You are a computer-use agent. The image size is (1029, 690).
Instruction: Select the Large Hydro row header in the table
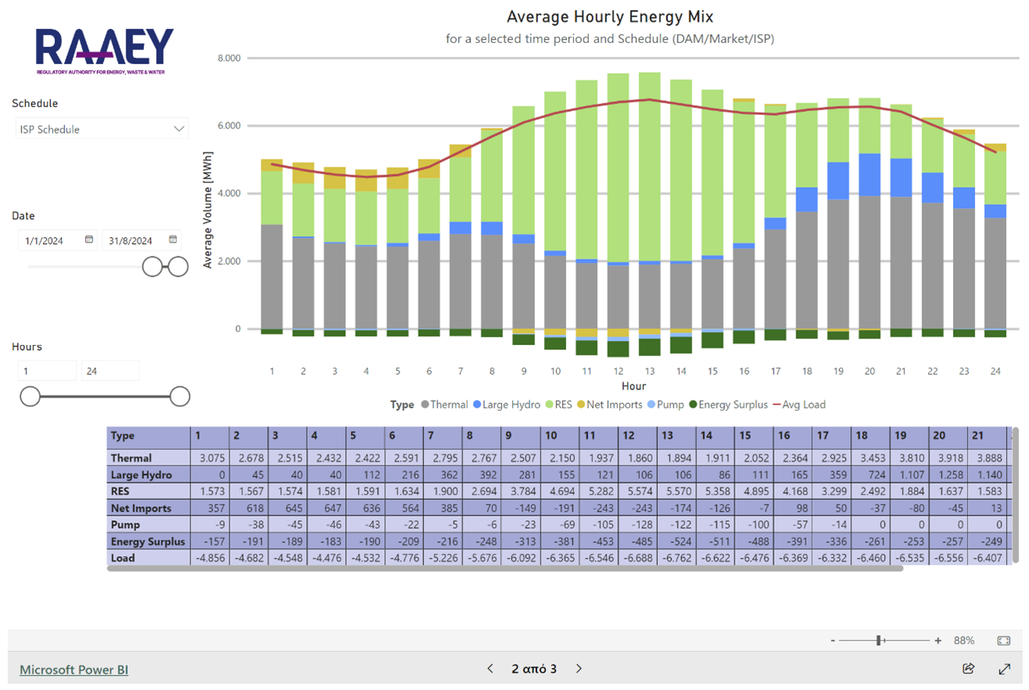pos(149,474)
